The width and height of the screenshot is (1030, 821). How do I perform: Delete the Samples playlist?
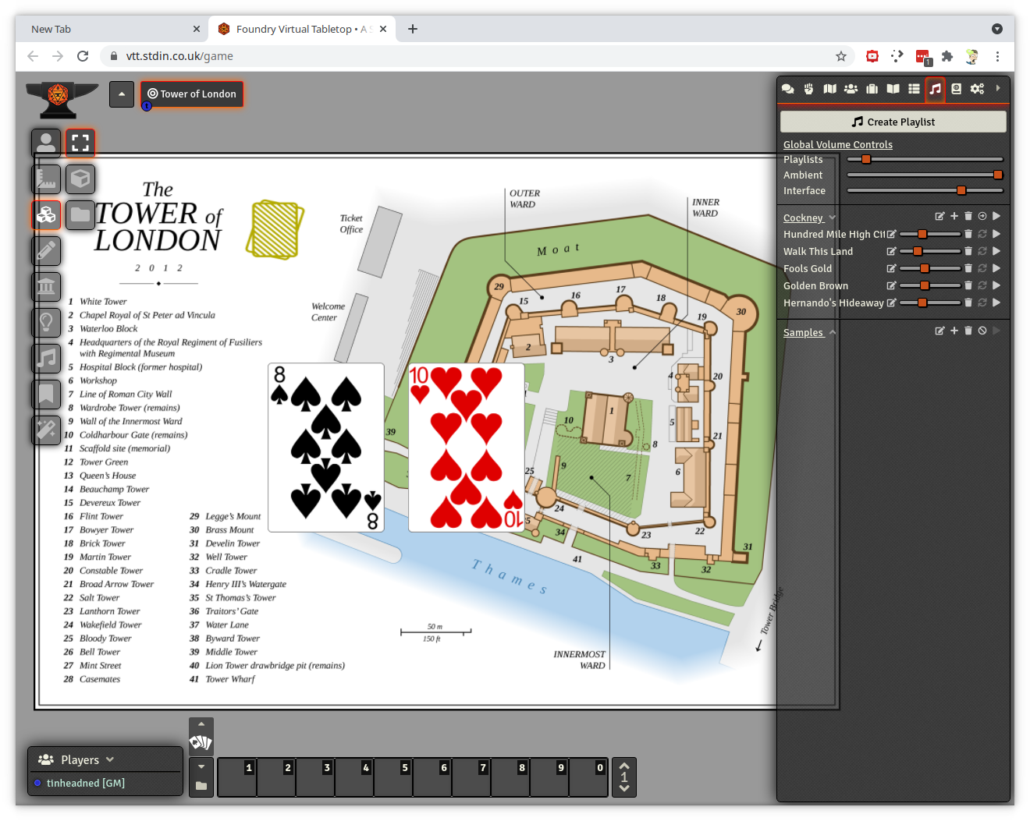click(x=968, y=331)
